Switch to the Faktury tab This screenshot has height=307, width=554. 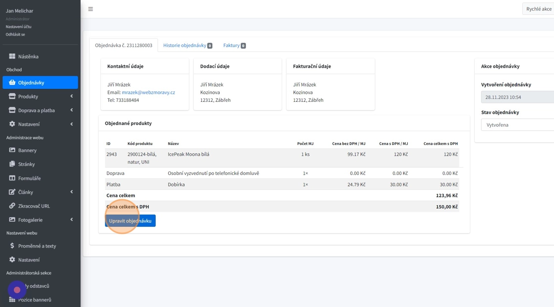pos(231,45)
